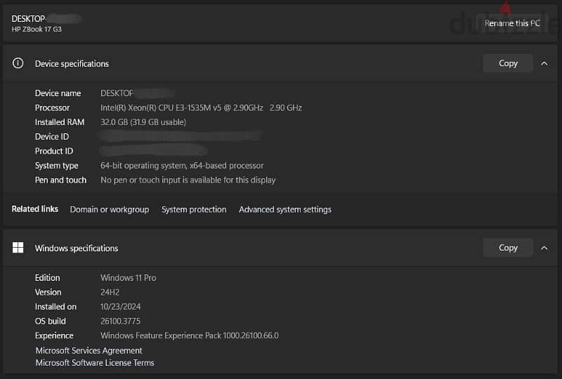Screen dimensions: 562x379
Task: Select the 64-bit operating system text
Action: 182,166
